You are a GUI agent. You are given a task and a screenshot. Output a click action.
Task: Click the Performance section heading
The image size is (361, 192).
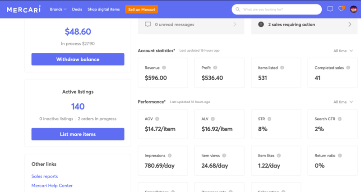(x=152, y=102)
